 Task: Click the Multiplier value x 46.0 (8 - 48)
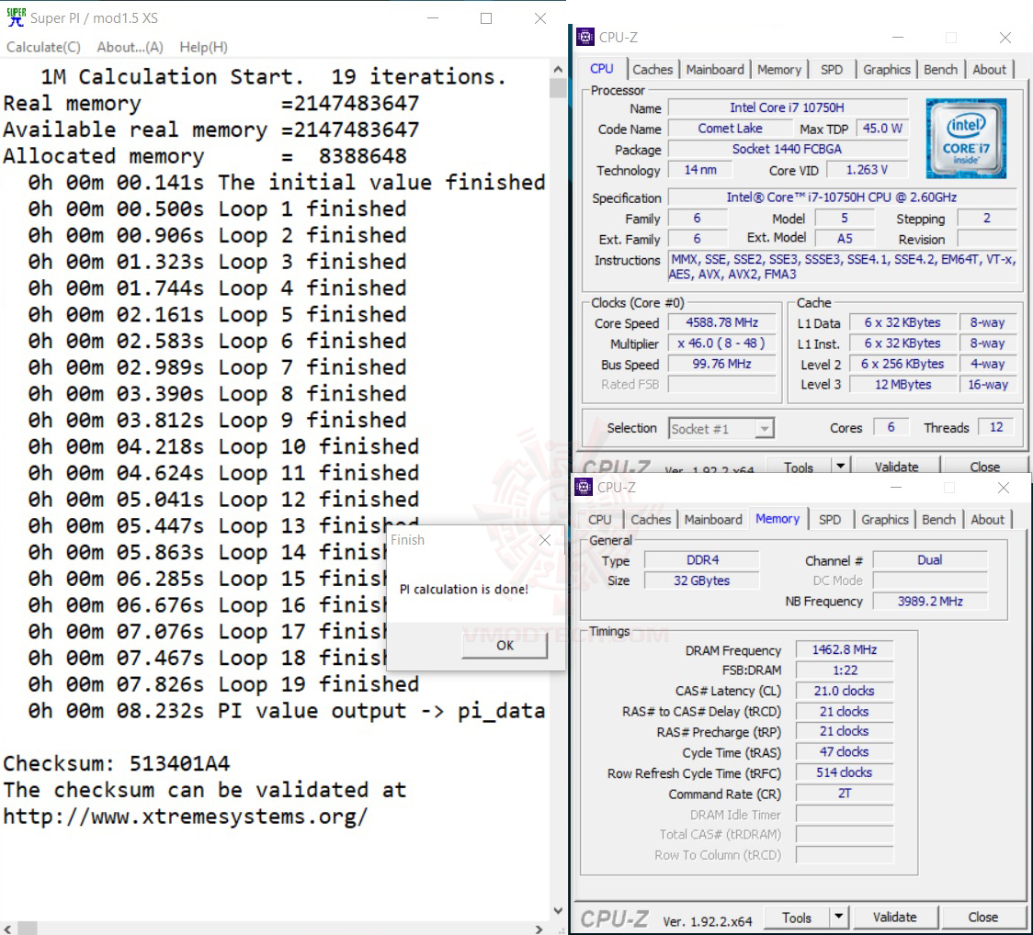(x=722, y=344)
